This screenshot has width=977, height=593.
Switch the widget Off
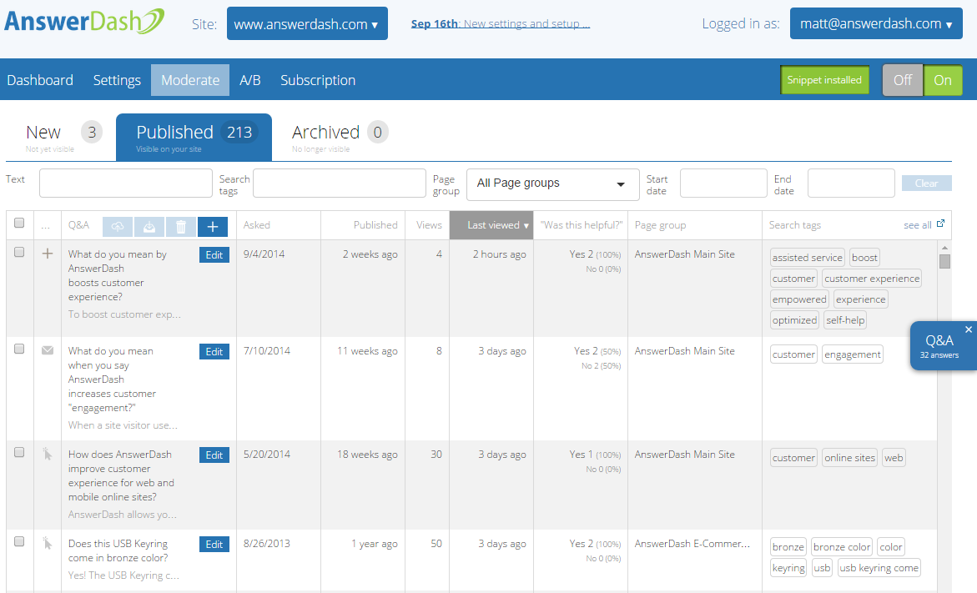coord(902,80)
